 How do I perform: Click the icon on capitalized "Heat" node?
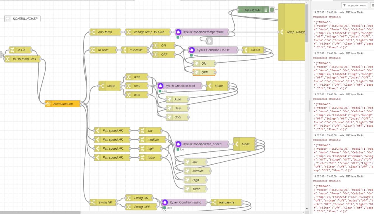169,108
